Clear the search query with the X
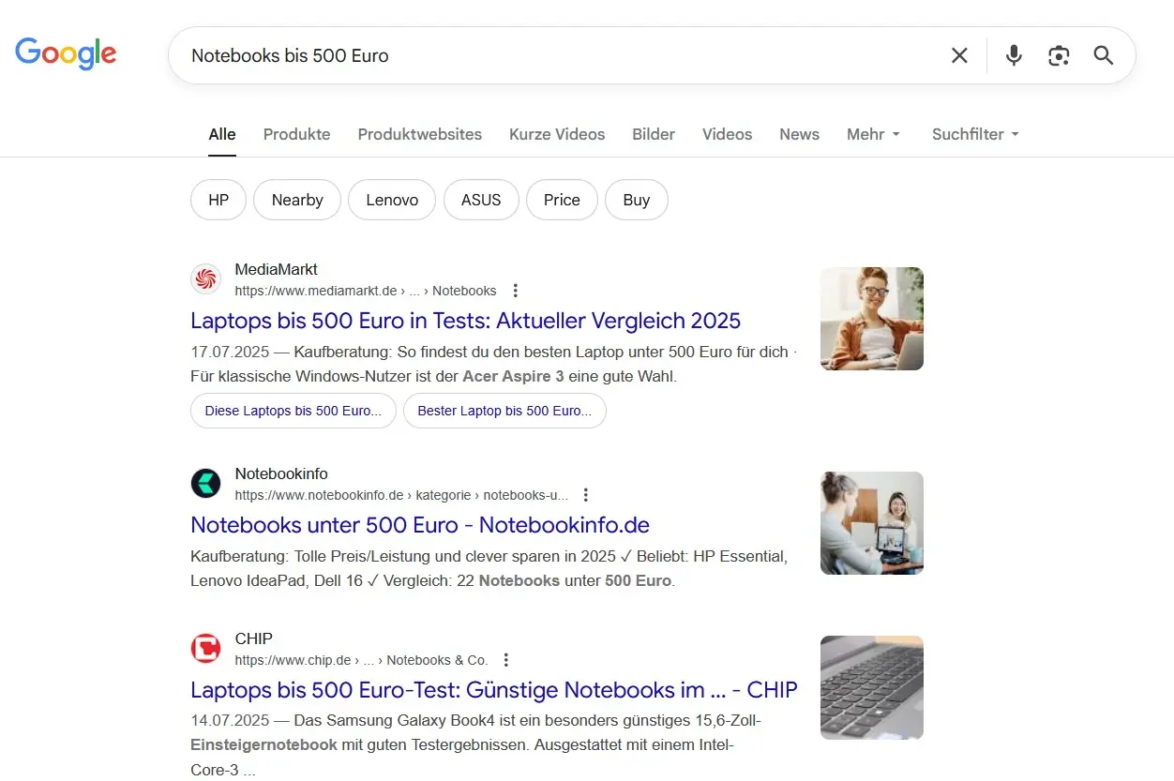The width and height of the screenshot is (1174, 781). (959, 55)
